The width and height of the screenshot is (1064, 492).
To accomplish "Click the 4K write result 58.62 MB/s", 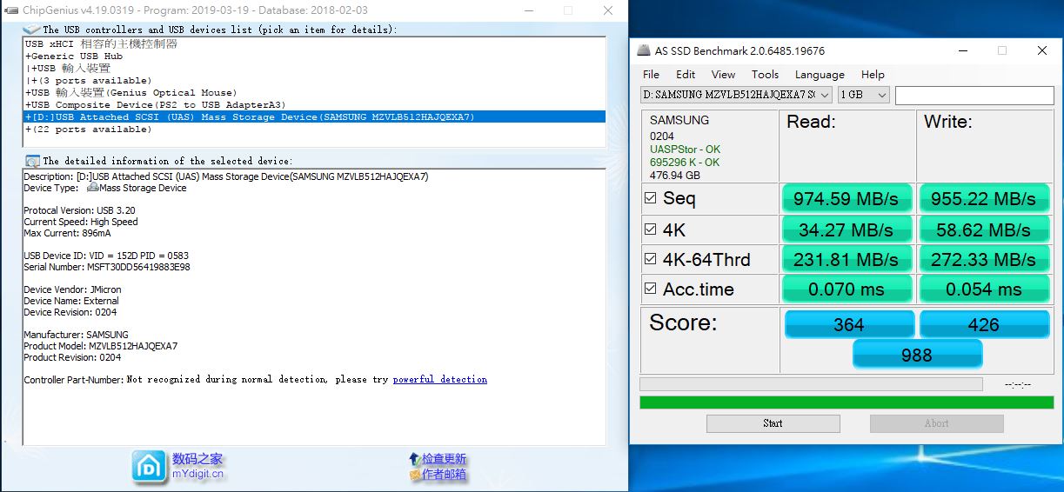I will pos(984,229).
